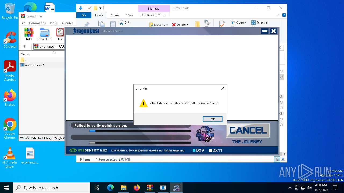Open File Explorer from the taskbar
Viewport: 344px width, 193px height.
pyautogui.click(x=123, y=188)
